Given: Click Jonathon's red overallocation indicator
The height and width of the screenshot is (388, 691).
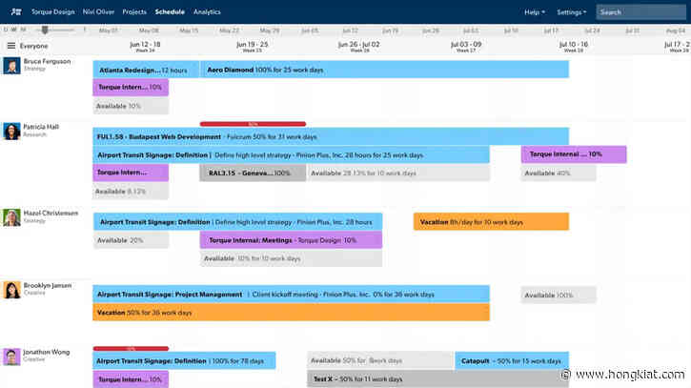Looking at the screenshot, I should pyautogui.click(x=131, y=348).
